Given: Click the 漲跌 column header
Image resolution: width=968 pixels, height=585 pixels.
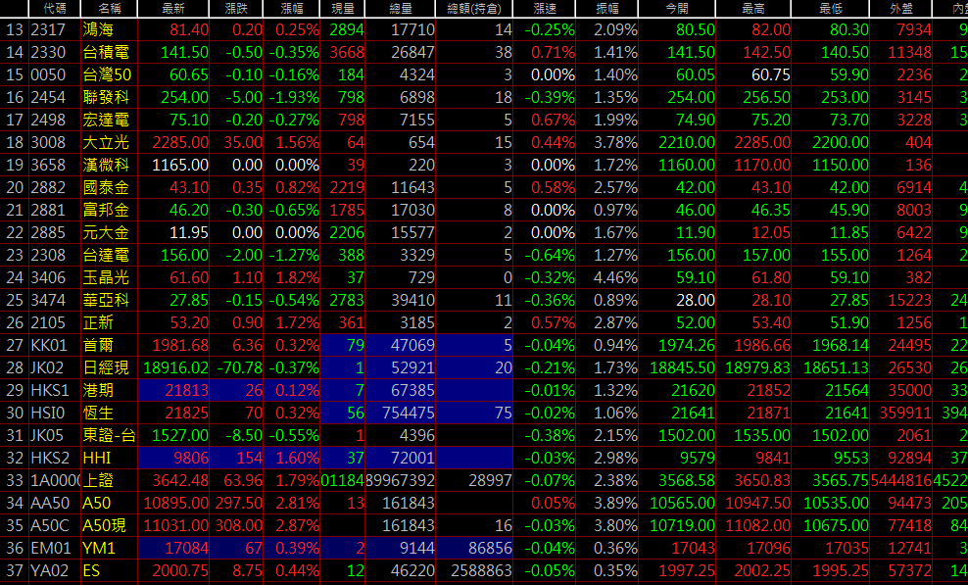Looking at the screenshot, I should coord(236,9).
